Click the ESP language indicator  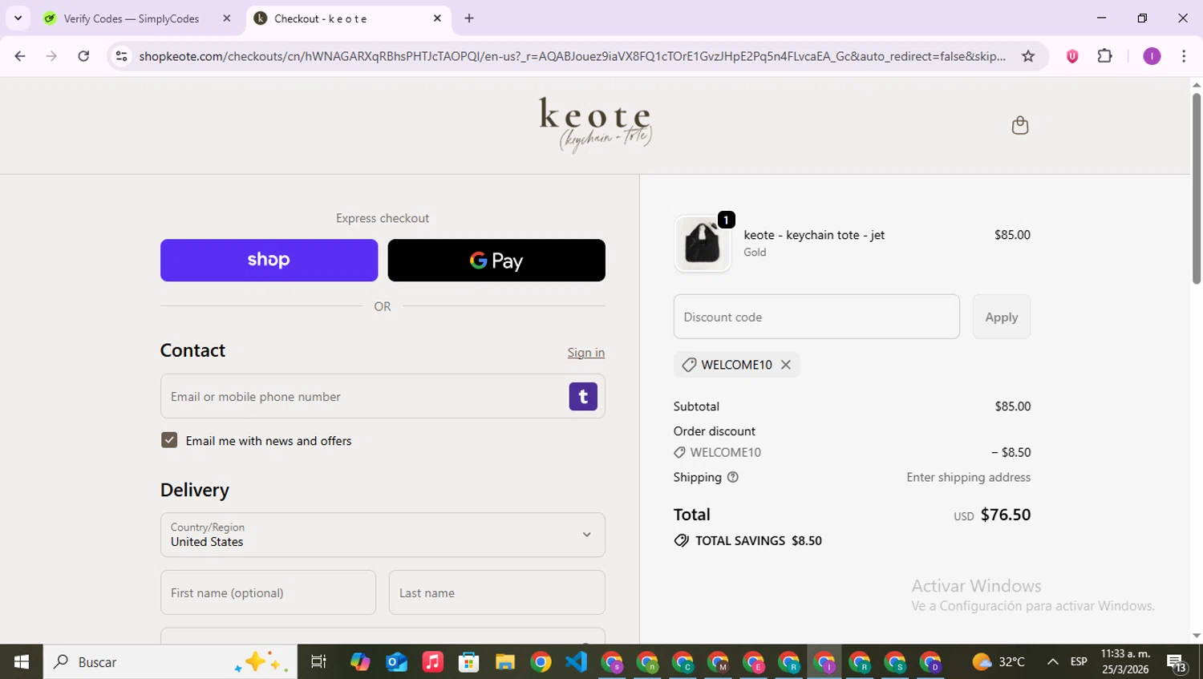[1079, 662]
